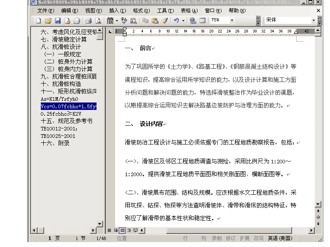Open the 表格(A) menu
Image resolution: width=330 pixels, height=247 pixels.
189,11
